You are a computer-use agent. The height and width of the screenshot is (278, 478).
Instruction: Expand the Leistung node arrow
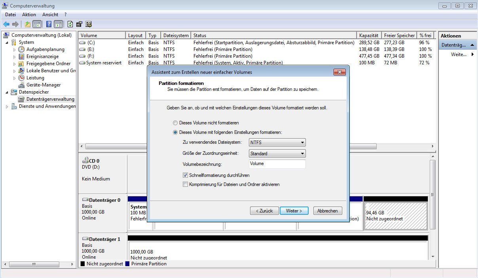tap(14, 78)
